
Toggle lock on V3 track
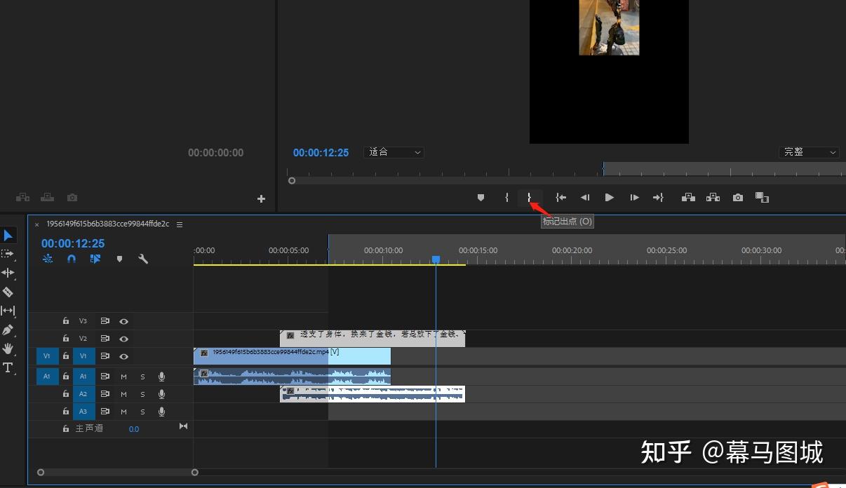point(66,321)
